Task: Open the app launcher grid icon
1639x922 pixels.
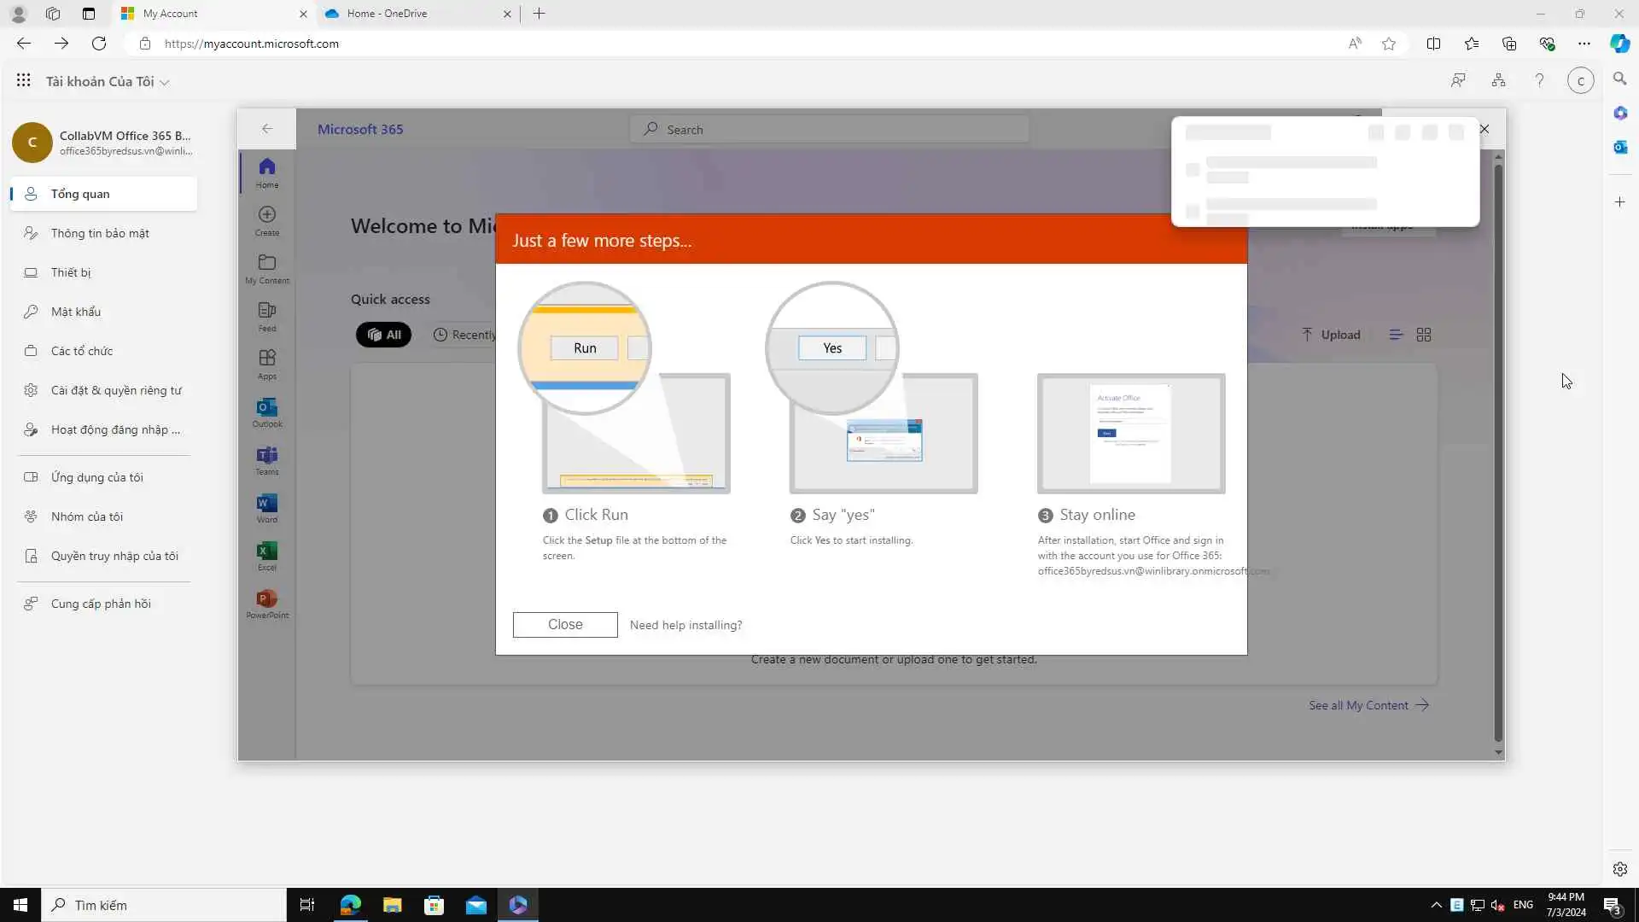Action: pyautogui.click(x=23, y=81)
